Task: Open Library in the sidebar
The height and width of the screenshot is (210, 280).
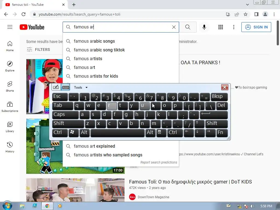Action: click(10, 127)
